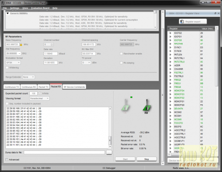222x172 pixels.
Task: Expand the AGCCTRL2 register row
Action: (x=170, y=130)
